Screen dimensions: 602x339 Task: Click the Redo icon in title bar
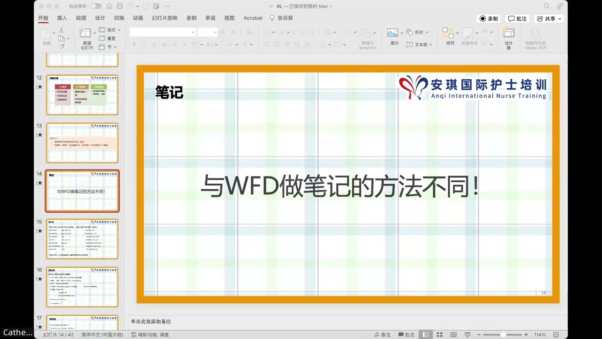145,6
